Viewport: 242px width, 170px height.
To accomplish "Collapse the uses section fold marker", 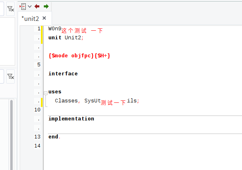I will coord(45,93).
